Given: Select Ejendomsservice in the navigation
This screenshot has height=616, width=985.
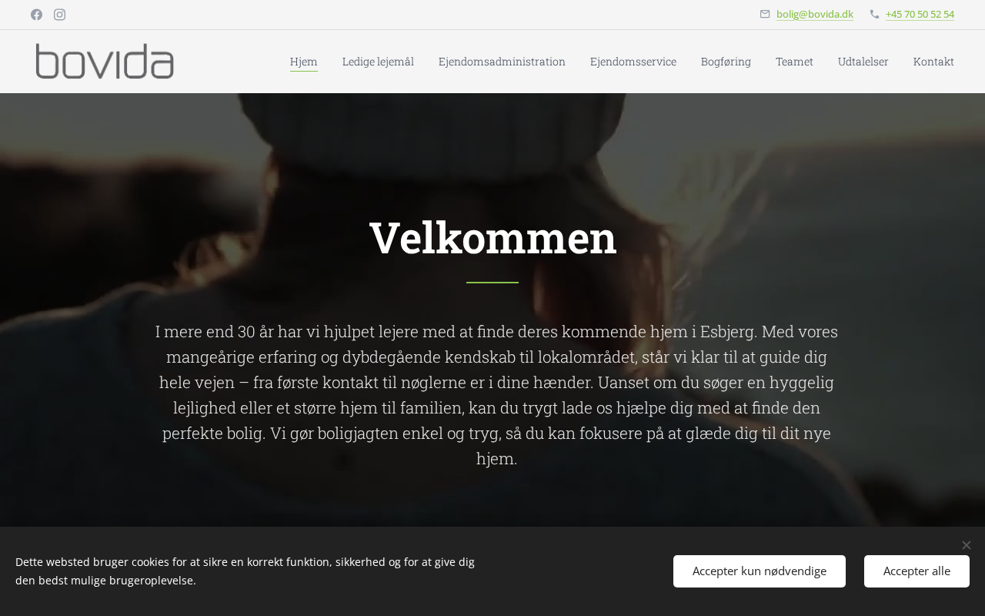Looking at the screenshot, I should pos(633,62).
